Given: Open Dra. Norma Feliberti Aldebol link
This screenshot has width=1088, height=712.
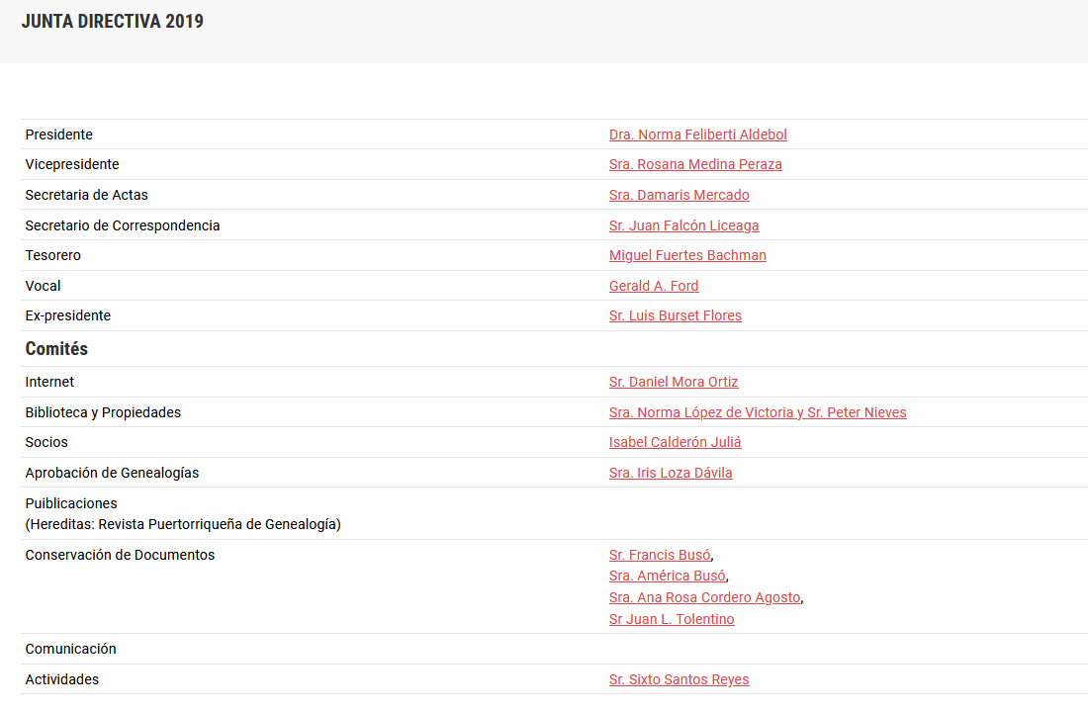Looking at the screenshot, I should click(x=697, y=134).
